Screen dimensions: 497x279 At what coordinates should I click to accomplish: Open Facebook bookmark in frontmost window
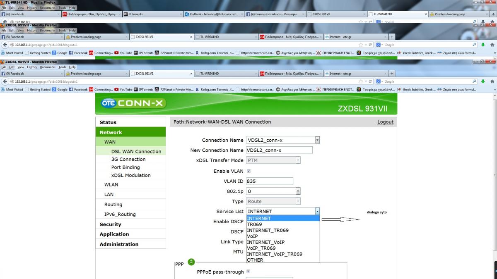(78, 89)
